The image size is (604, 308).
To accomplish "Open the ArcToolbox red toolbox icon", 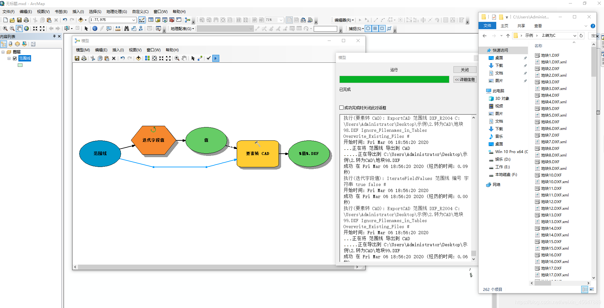I will (x=172, y=20).
